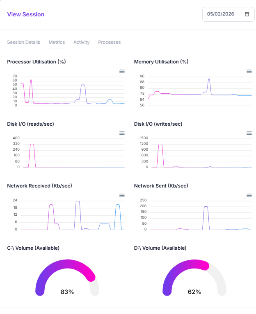Open Processor Utilisation chart hamburger menu
Image resolution: width=256 pixels, height=314 pixels.
tap(122, 71)
